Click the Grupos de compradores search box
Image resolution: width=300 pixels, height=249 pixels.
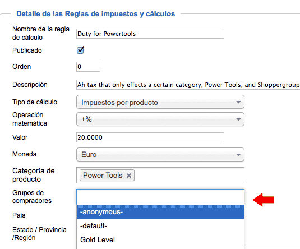pos(160,197)
